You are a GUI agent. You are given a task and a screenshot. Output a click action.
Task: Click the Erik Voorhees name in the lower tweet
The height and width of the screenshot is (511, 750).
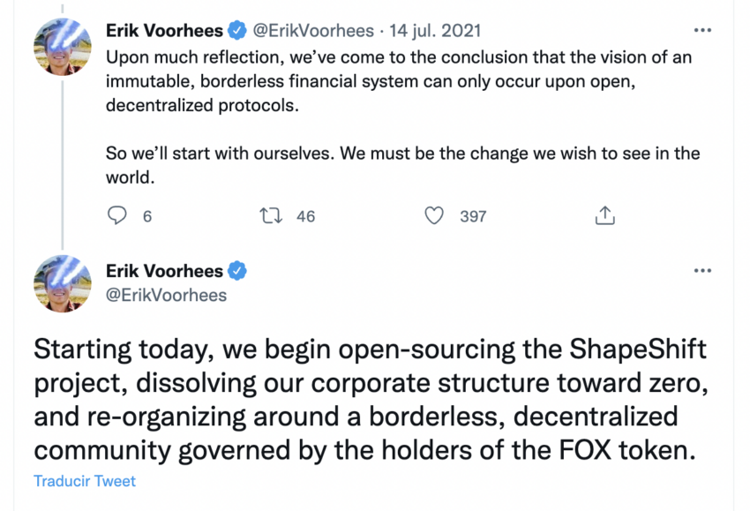(164, 270)
